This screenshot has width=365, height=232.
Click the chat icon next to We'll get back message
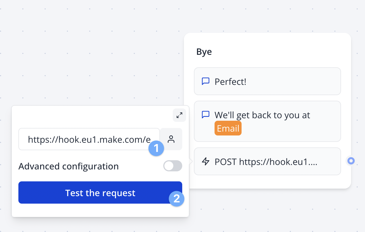click(205, 115)
